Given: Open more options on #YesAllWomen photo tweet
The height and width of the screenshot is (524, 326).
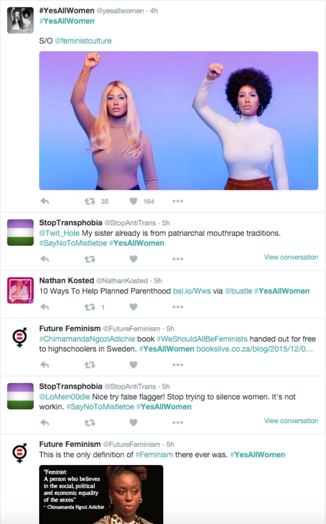Looking at the screenshot, I should click(178, 201).
